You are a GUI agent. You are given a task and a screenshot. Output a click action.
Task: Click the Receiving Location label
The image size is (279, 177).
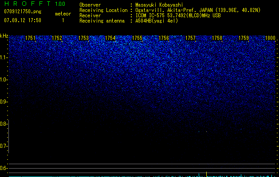coord(103,10)
